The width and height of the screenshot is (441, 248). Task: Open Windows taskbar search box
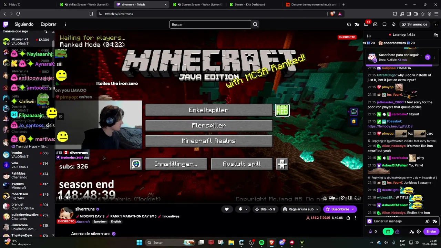pos(170,242)
